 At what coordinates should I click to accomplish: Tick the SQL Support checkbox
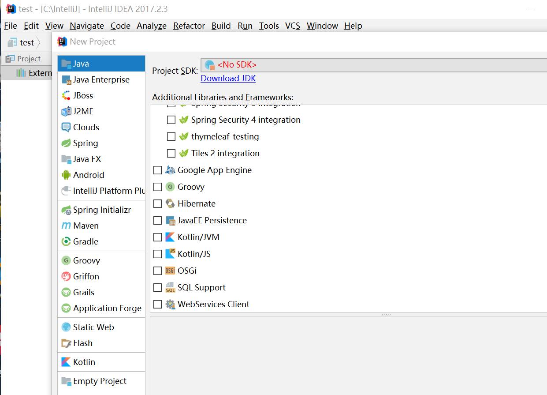point(157,287)
